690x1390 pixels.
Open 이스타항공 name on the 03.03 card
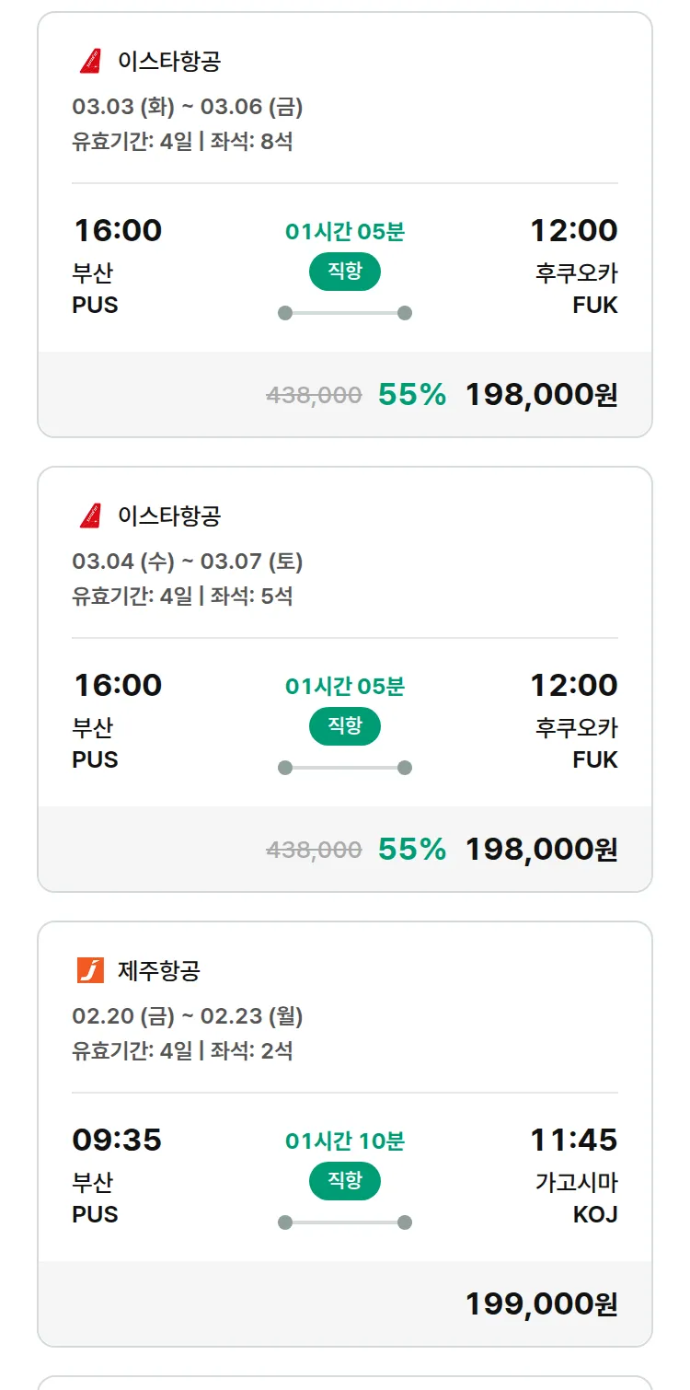(169, 62)
